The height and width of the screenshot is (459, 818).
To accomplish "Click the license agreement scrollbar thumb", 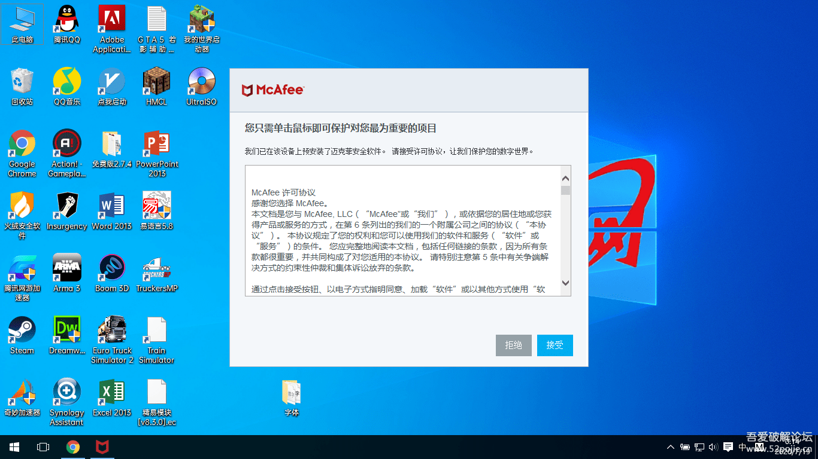I will (x=565, y=190).
